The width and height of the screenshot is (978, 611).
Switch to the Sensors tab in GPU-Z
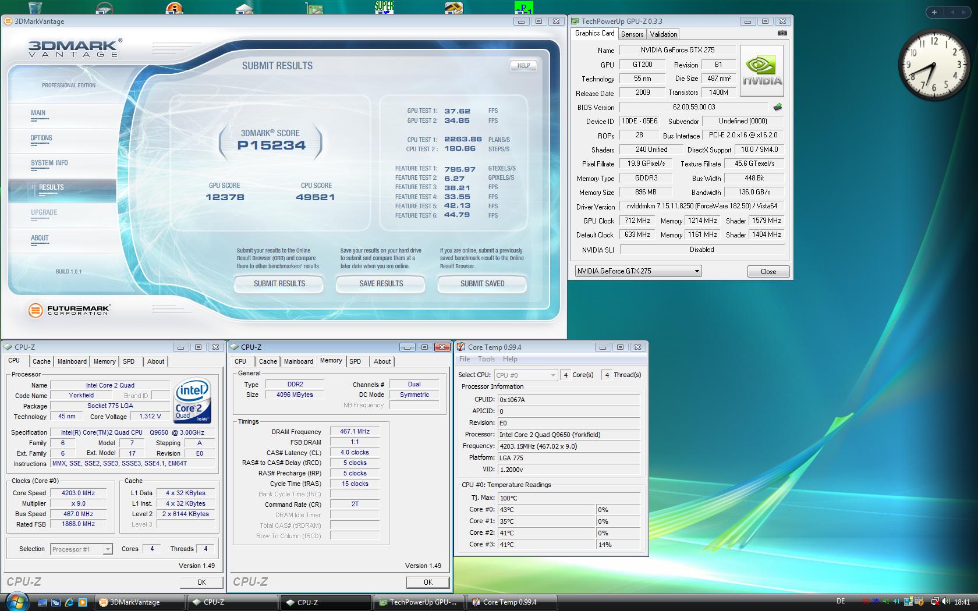[x=632, y=34]
